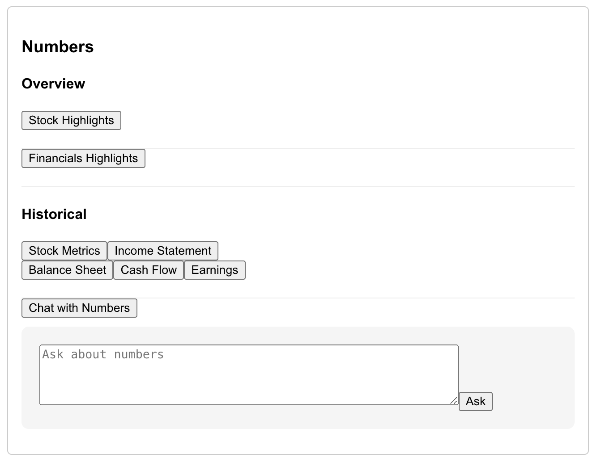Viewport: 597px width, 462px height.
Task: Expand the Stock Highlights section
Action: click(71, 121)
